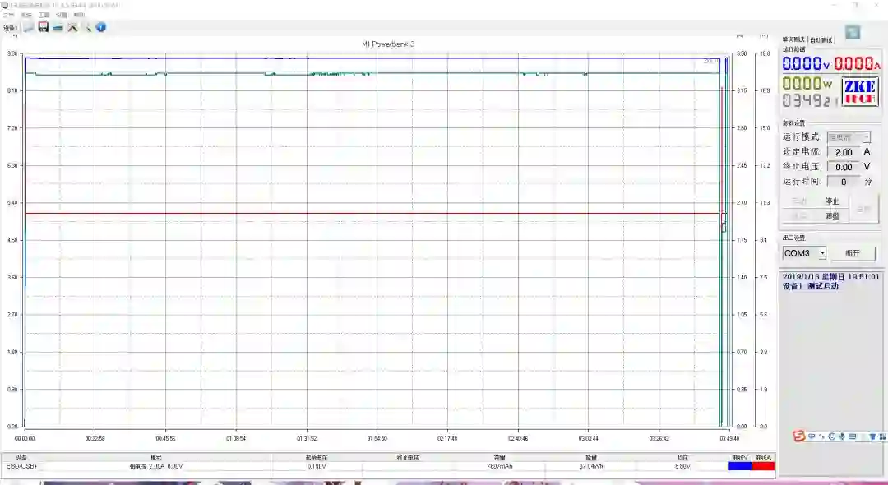
Task: Toggle the 中 language mode indicator
Action: point(812,436)
